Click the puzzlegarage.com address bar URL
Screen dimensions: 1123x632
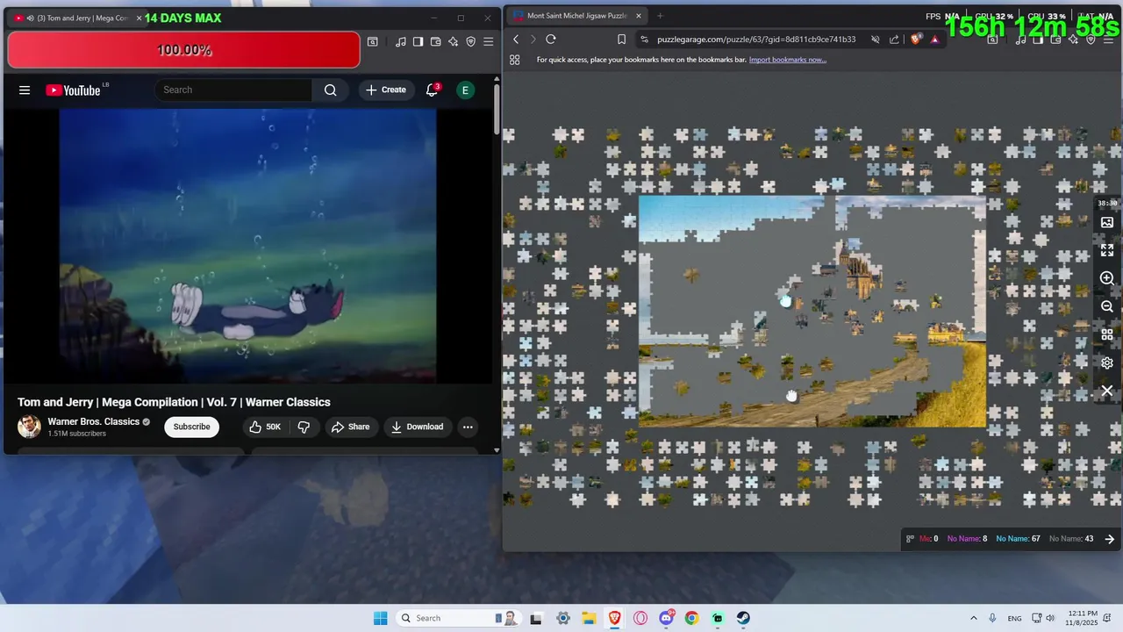point(756,39)
